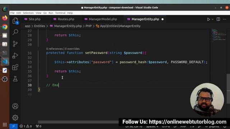Click the 0 overrides code lens
Screen dimensions: 230x129
pos(72,49)
